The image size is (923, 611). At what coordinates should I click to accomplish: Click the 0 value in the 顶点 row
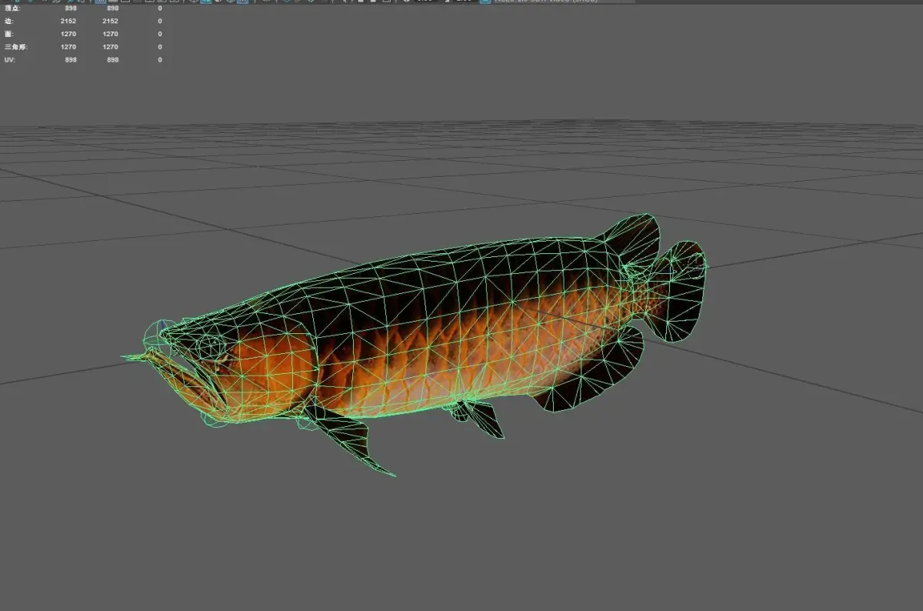pyautogui.click(x=160, y=8)
